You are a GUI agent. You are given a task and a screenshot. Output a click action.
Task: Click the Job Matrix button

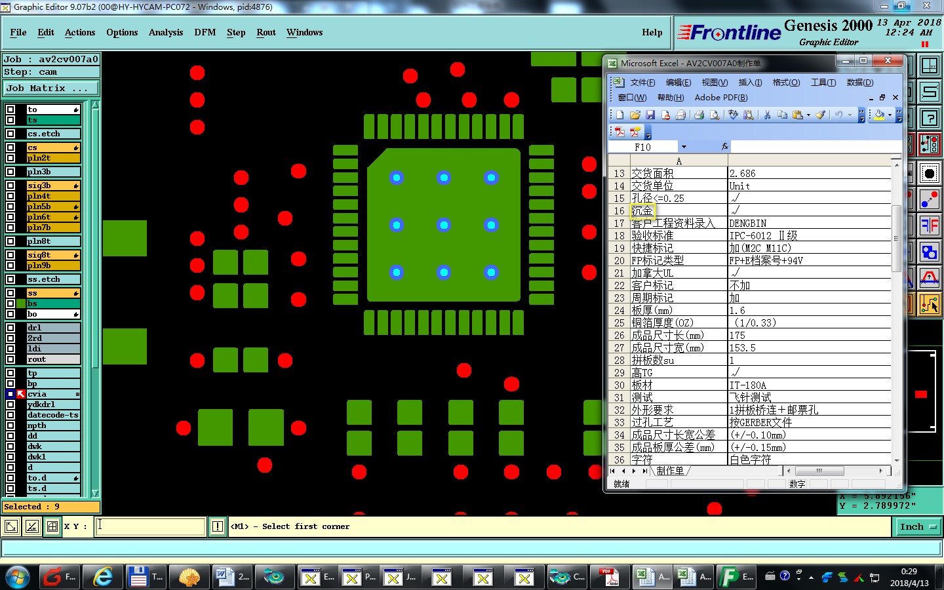(x=51, y=88)
